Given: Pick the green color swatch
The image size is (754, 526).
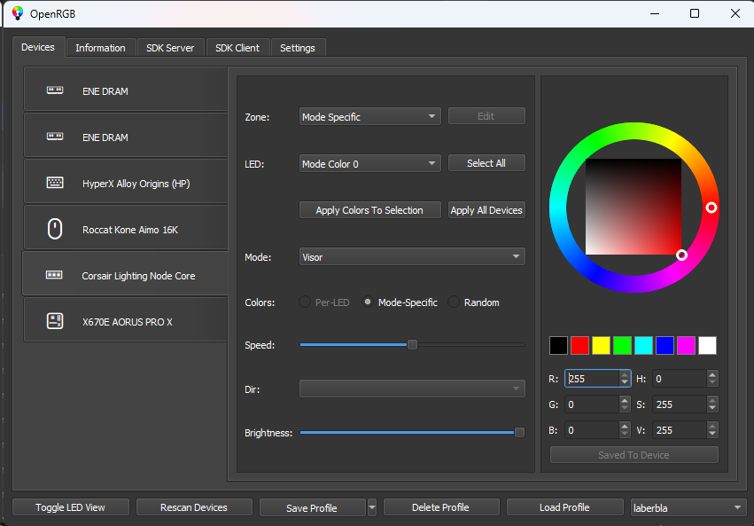Looking at the screenshot, I should point(622,346).
